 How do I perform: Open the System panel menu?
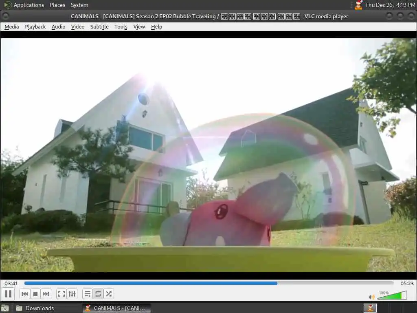pyautogui.click(x=79, y=5)
